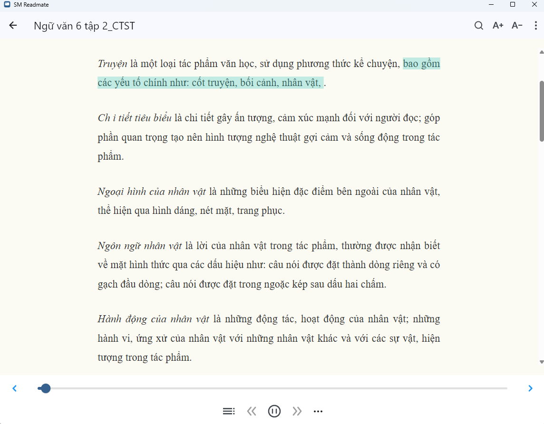Pause the read-aloud playback
The width and height of the screenshot is (544, 424).
point(274,411)
